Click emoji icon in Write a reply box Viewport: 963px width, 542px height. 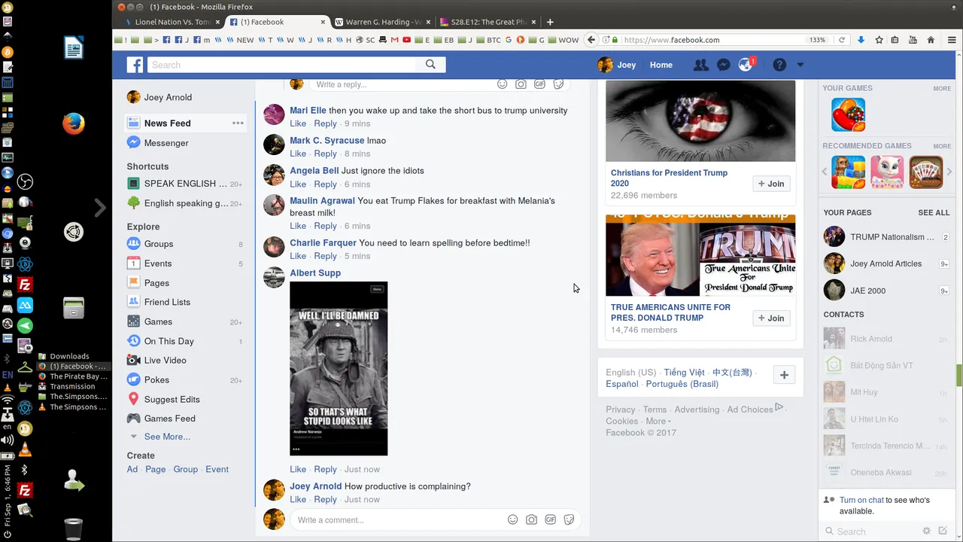(x=502, y=84)
